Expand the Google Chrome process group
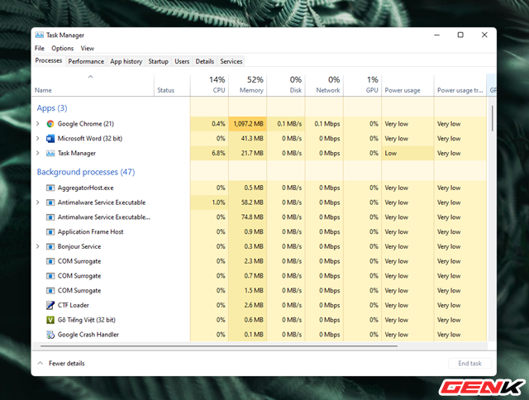 click(x=38, y=124)
